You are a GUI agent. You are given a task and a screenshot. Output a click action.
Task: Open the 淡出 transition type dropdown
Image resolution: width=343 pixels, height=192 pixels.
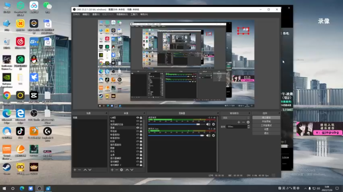tap(235, 118)
